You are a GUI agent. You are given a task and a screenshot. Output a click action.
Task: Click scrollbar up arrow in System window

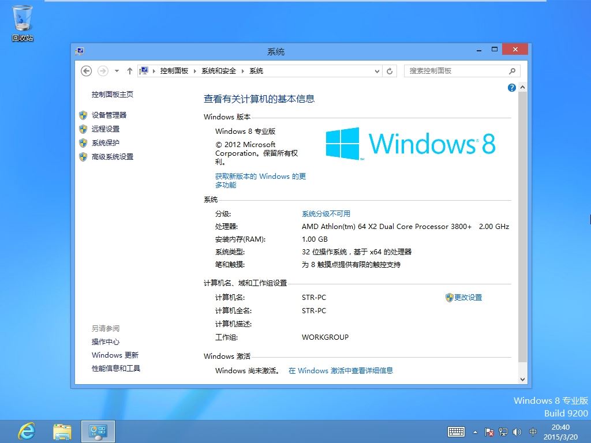coord(522,88)
